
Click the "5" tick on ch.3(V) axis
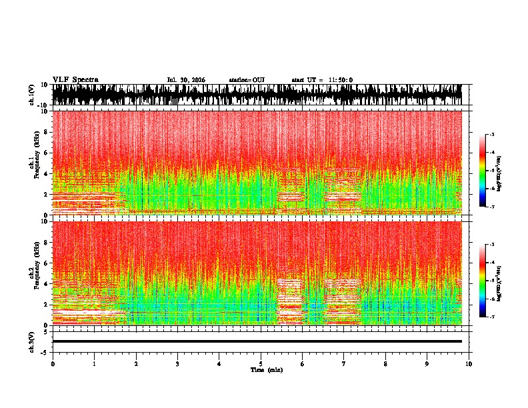click(46, 332)
